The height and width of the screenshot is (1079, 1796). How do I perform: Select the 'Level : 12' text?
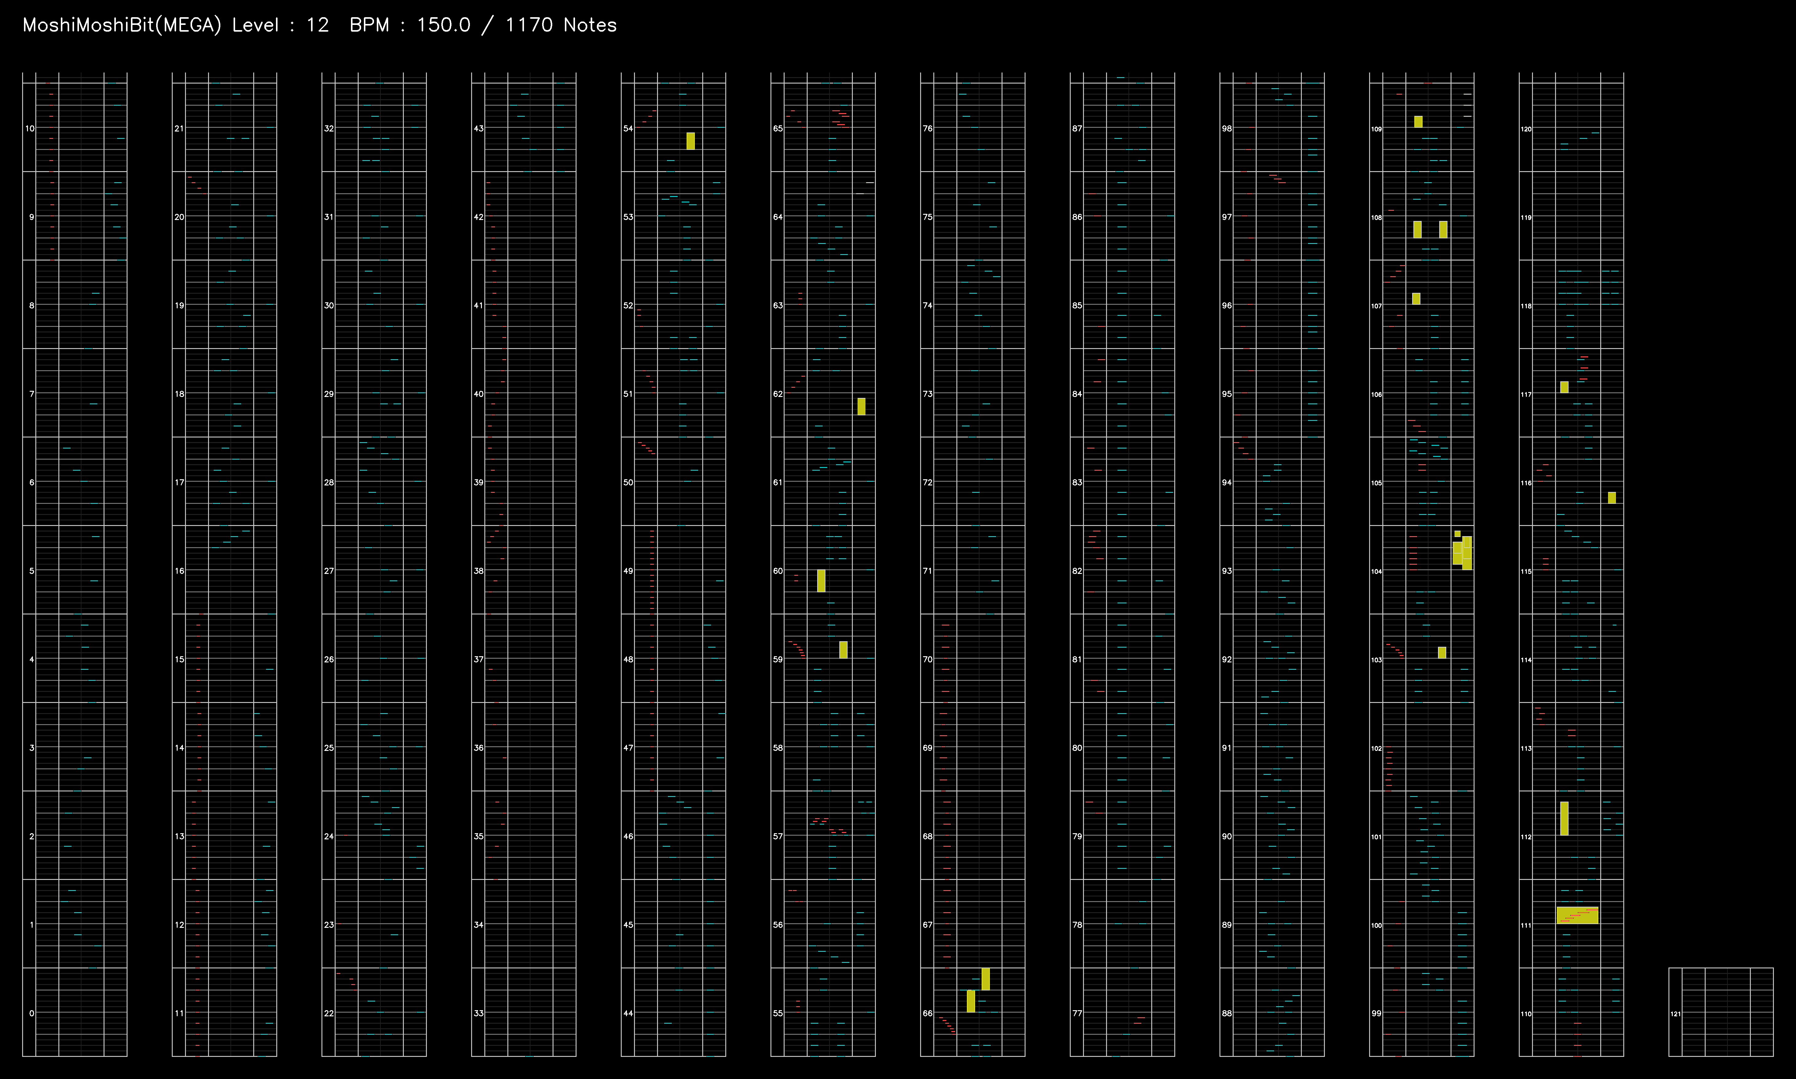pyautogui.click(x=281, y=26)
